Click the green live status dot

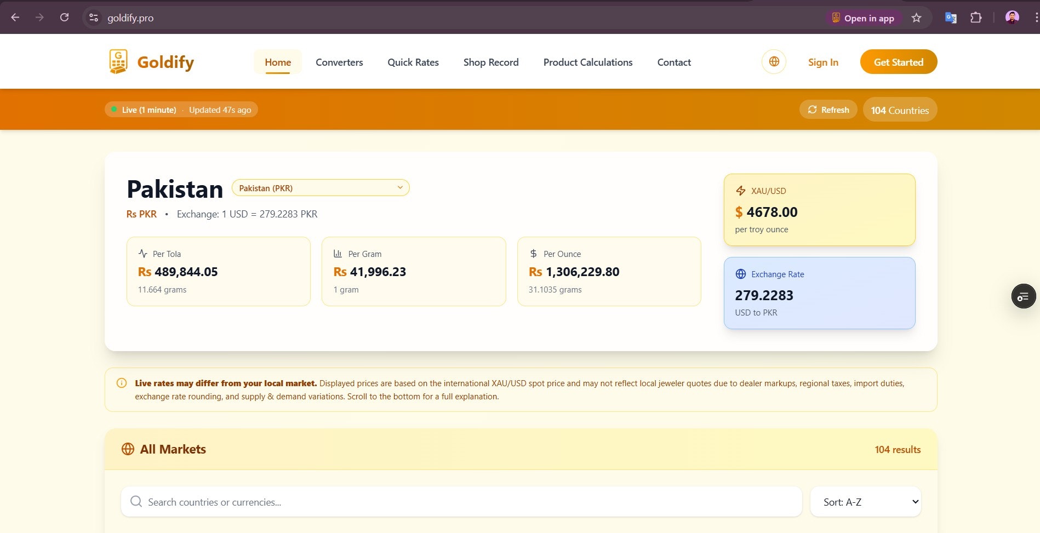tap(114, 110)
